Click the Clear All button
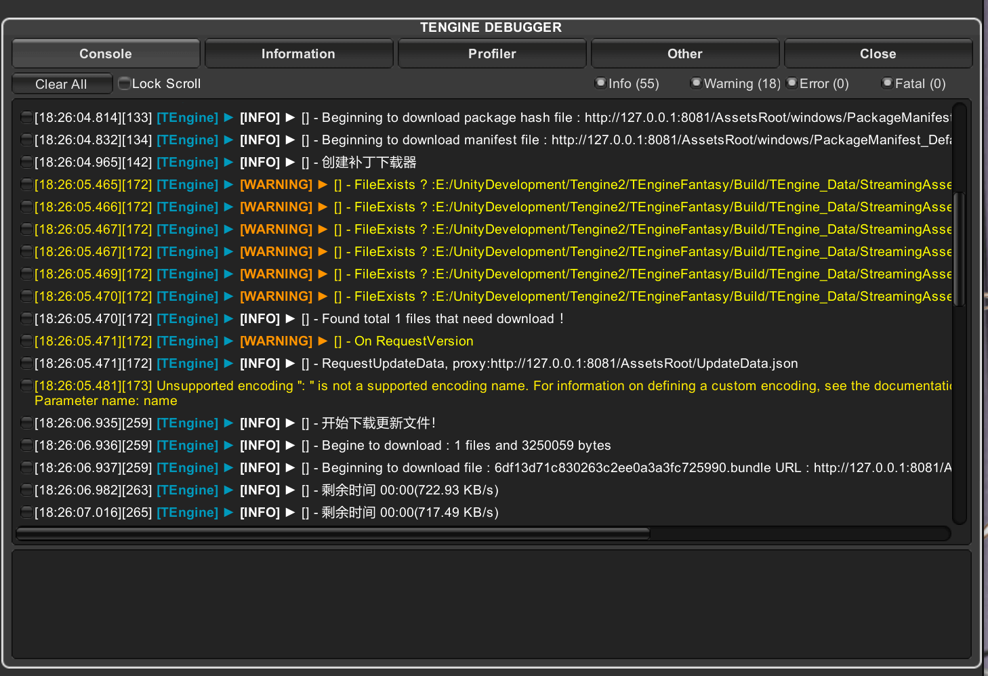 62,84
